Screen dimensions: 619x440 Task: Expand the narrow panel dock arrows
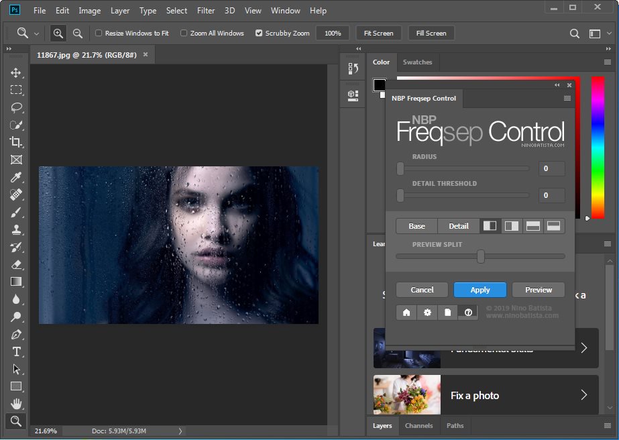[x=358, y=48]
